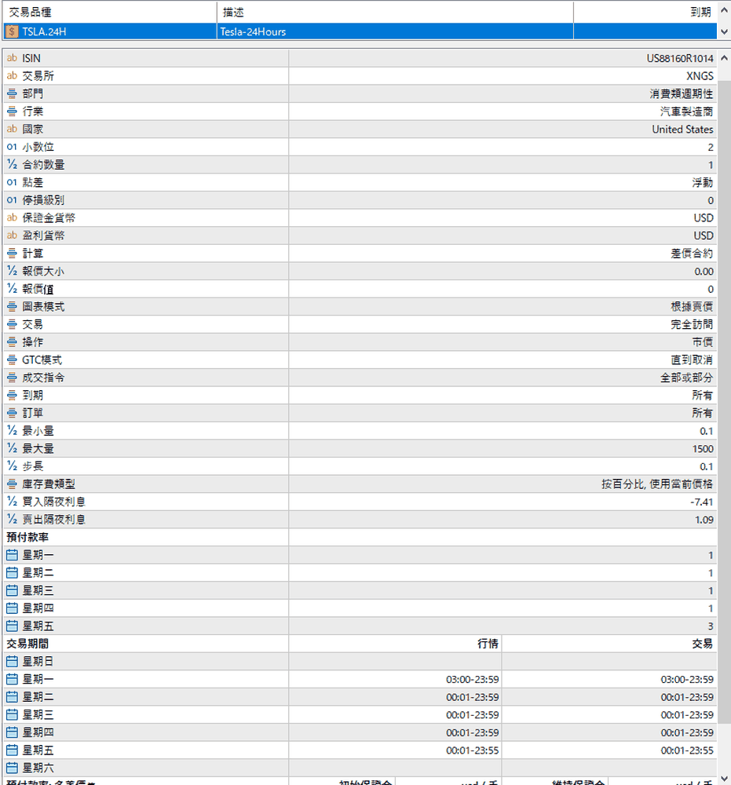The width and height of the screenshot is (731, 785).
Task: Click the exchange value XNGS
Action: [700, 76]
